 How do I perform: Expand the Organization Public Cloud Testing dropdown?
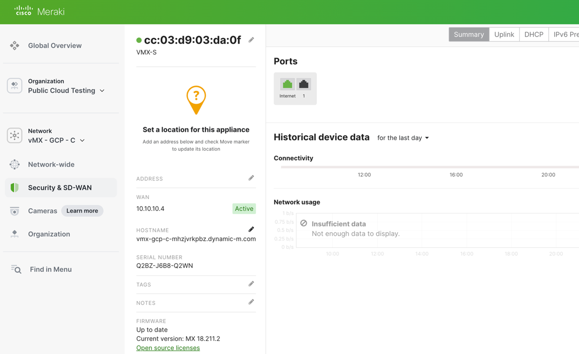66,91
